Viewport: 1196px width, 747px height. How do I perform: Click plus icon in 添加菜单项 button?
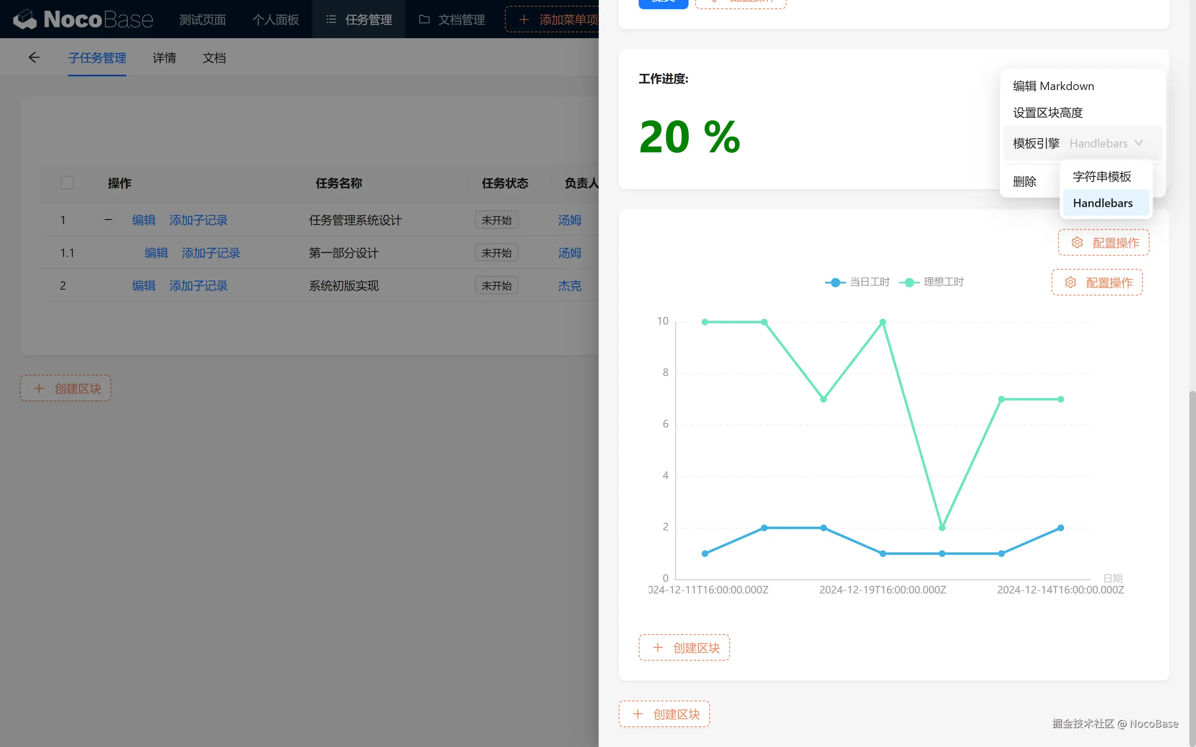(x=524, y=20)
